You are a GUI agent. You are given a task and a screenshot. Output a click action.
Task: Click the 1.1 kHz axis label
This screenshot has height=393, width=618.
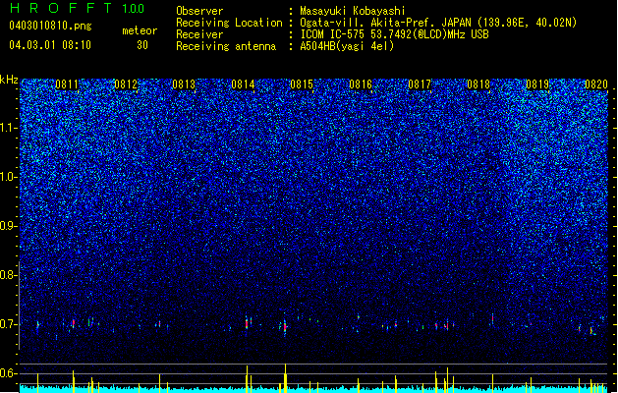click(x=9, y=128)
